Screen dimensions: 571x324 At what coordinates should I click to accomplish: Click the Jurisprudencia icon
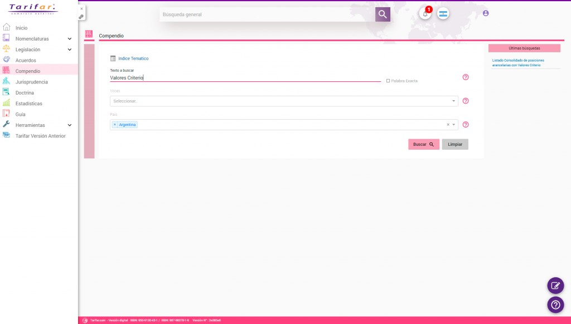coord(6,81)
